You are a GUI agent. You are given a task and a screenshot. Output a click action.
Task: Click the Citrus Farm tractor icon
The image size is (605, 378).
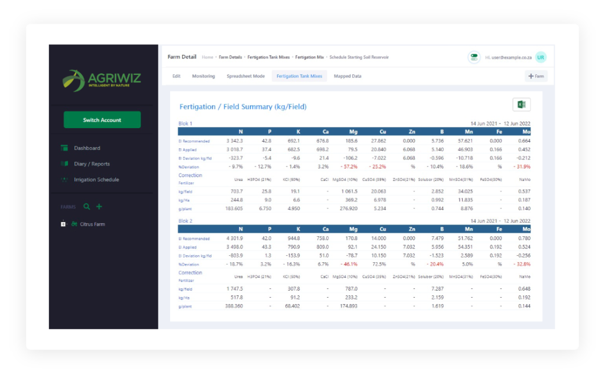pos(74,224)
